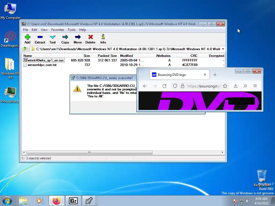
Task: Click the Firefox forward arrow
Action: point(154,86)
